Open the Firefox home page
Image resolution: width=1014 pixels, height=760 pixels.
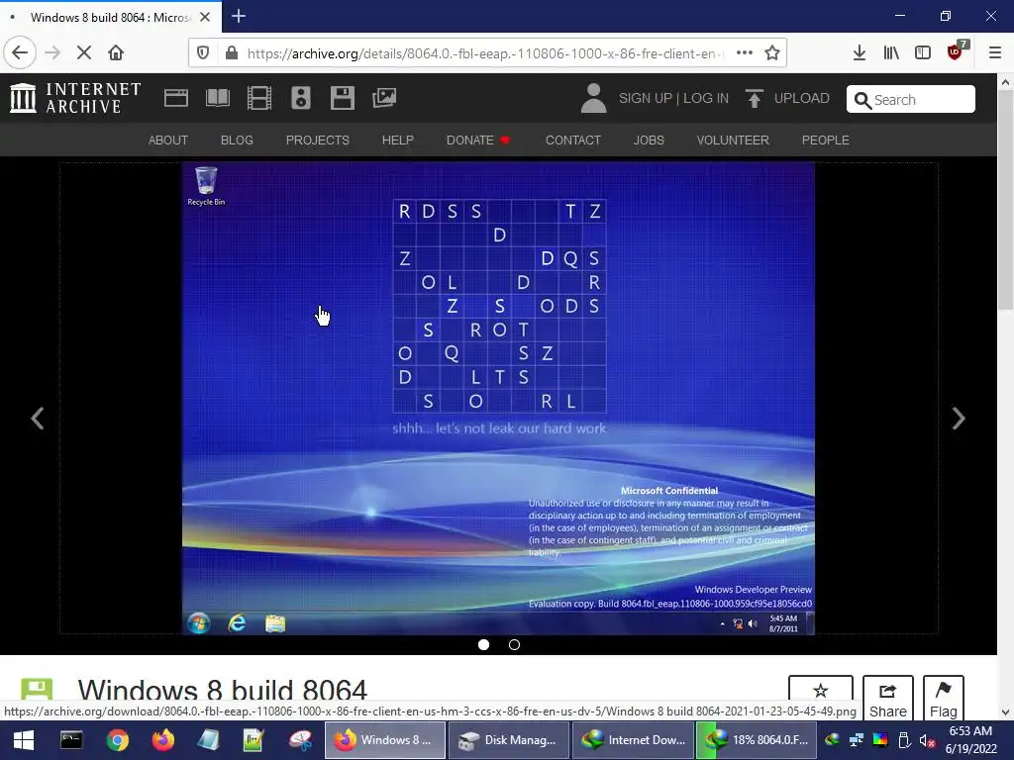[x=116, y=52]
